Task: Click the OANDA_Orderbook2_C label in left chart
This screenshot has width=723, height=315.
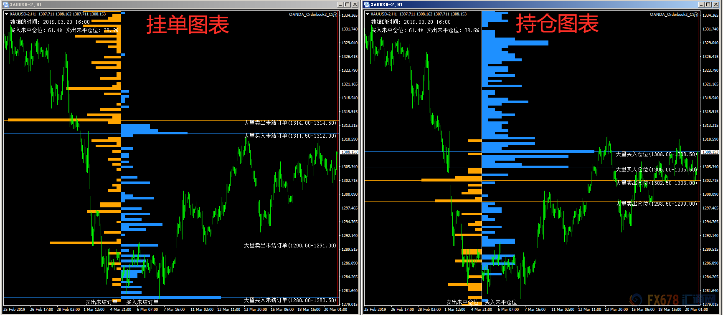Action: (310, 15)
